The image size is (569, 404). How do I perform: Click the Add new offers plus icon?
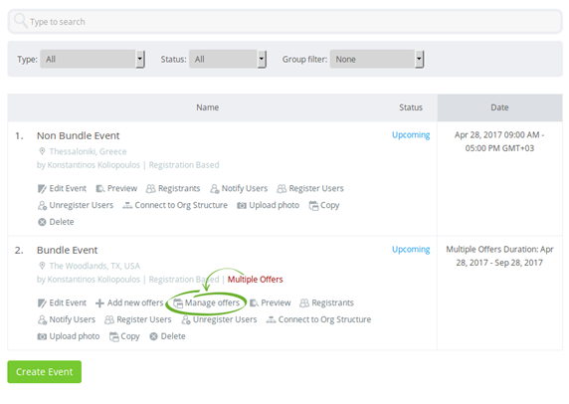[99, 303]
